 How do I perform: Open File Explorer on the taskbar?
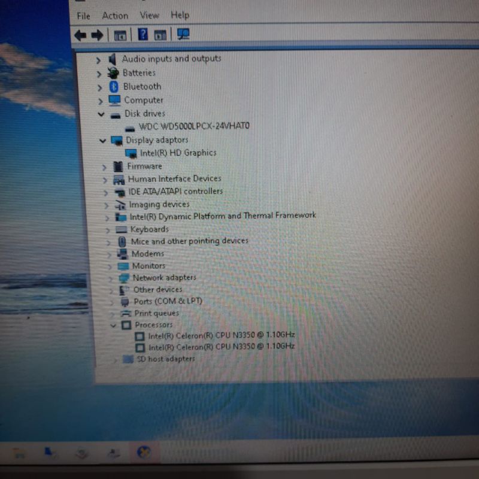point(19,453)
